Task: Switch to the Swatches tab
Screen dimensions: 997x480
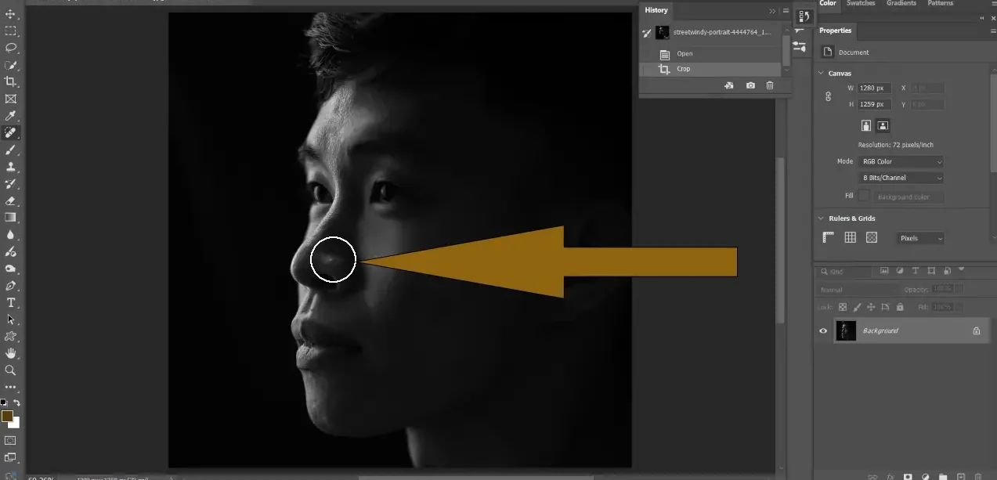Action: point(861,3)
